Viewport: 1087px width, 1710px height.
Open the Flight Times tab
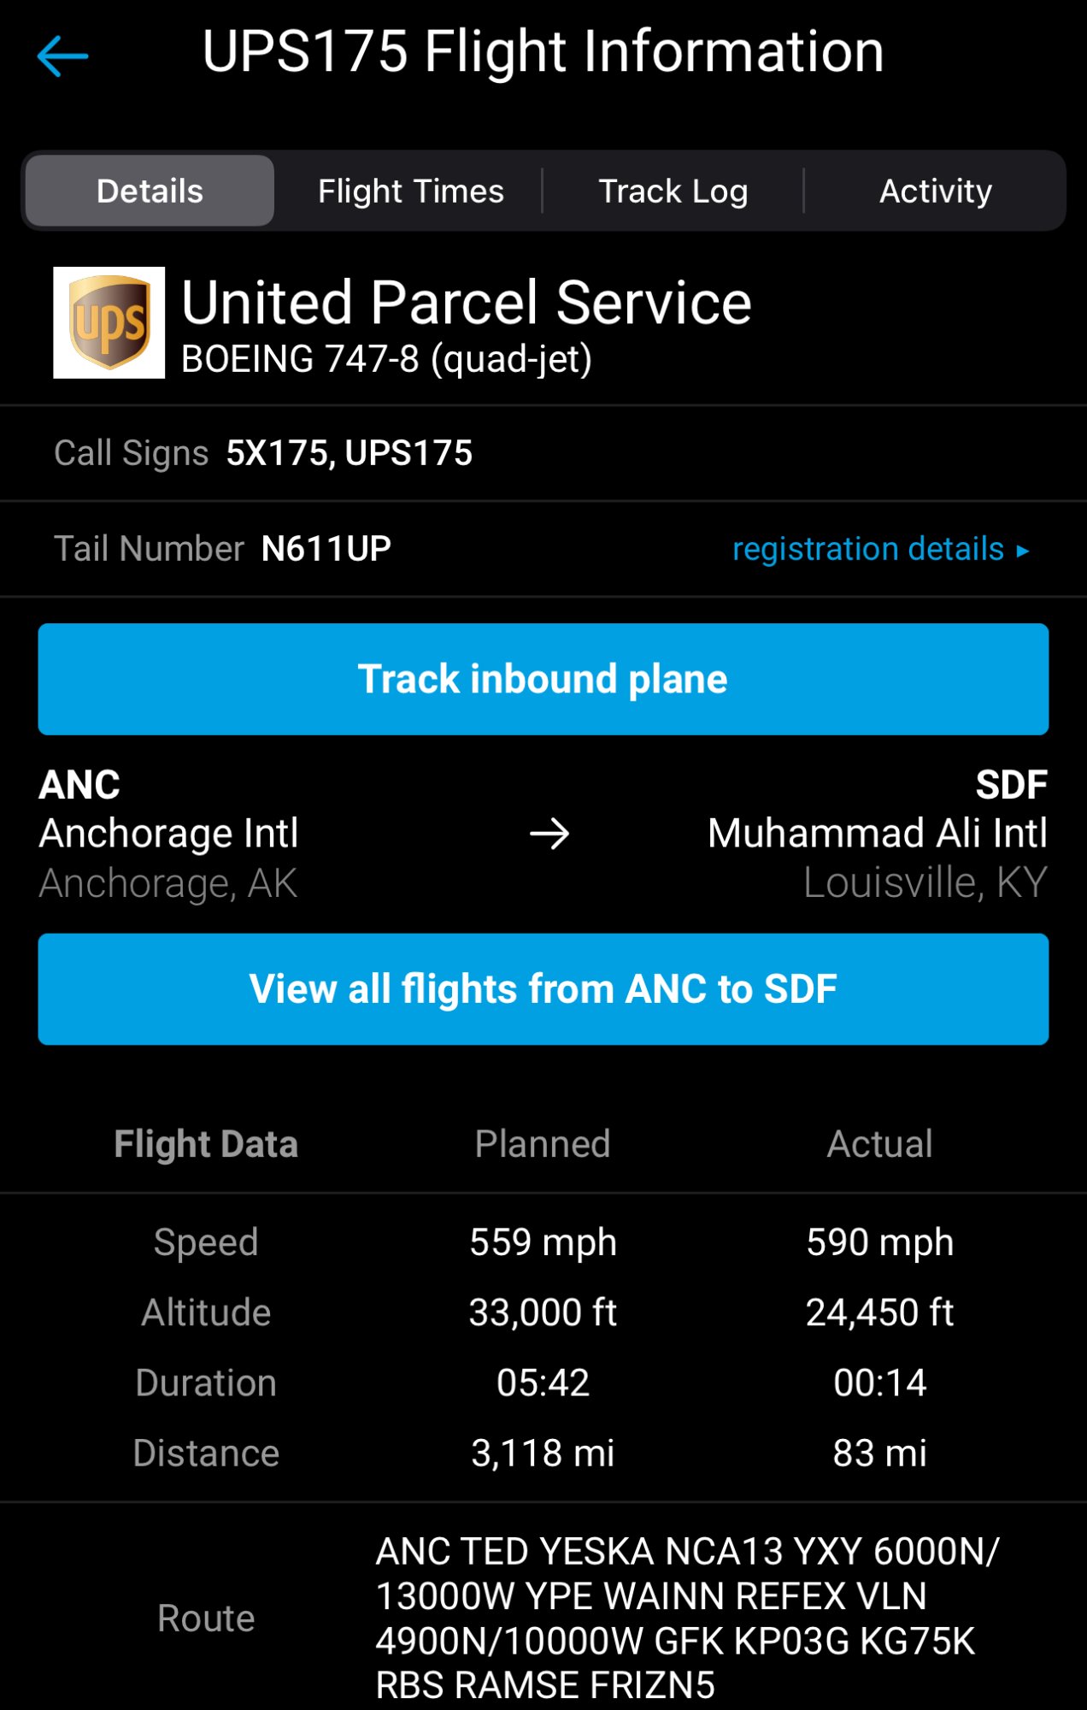(410, 192)
